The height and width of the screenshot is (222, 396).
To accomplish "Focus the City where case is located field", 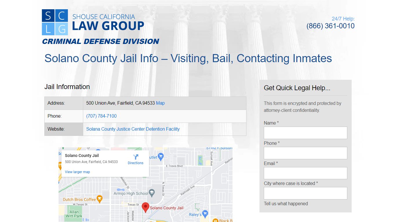I will pos(305,193).
